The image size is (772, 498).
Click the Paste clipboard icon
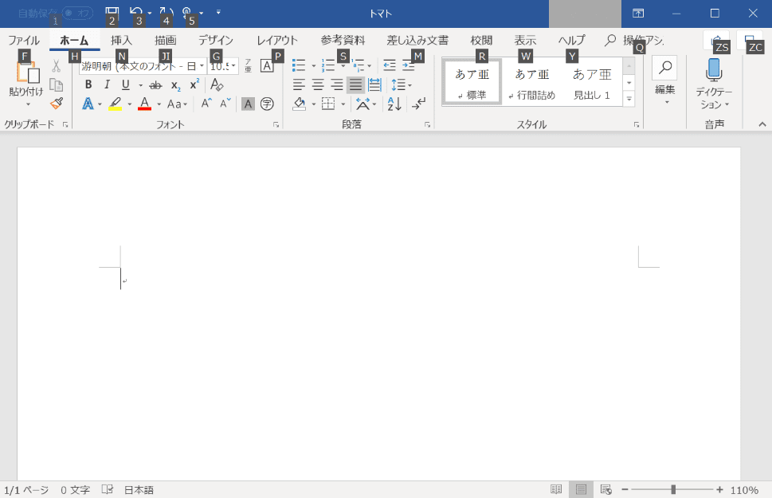28,73
